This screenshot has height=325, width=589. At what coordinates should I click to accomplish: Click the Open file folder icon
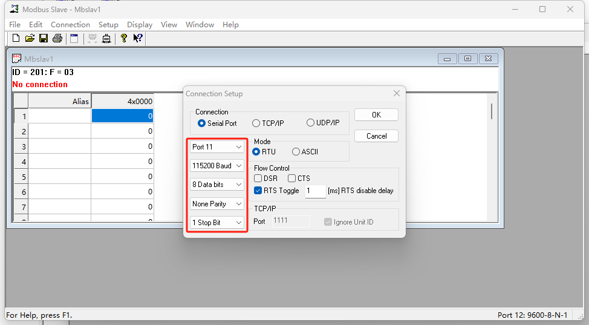[30, 39]
